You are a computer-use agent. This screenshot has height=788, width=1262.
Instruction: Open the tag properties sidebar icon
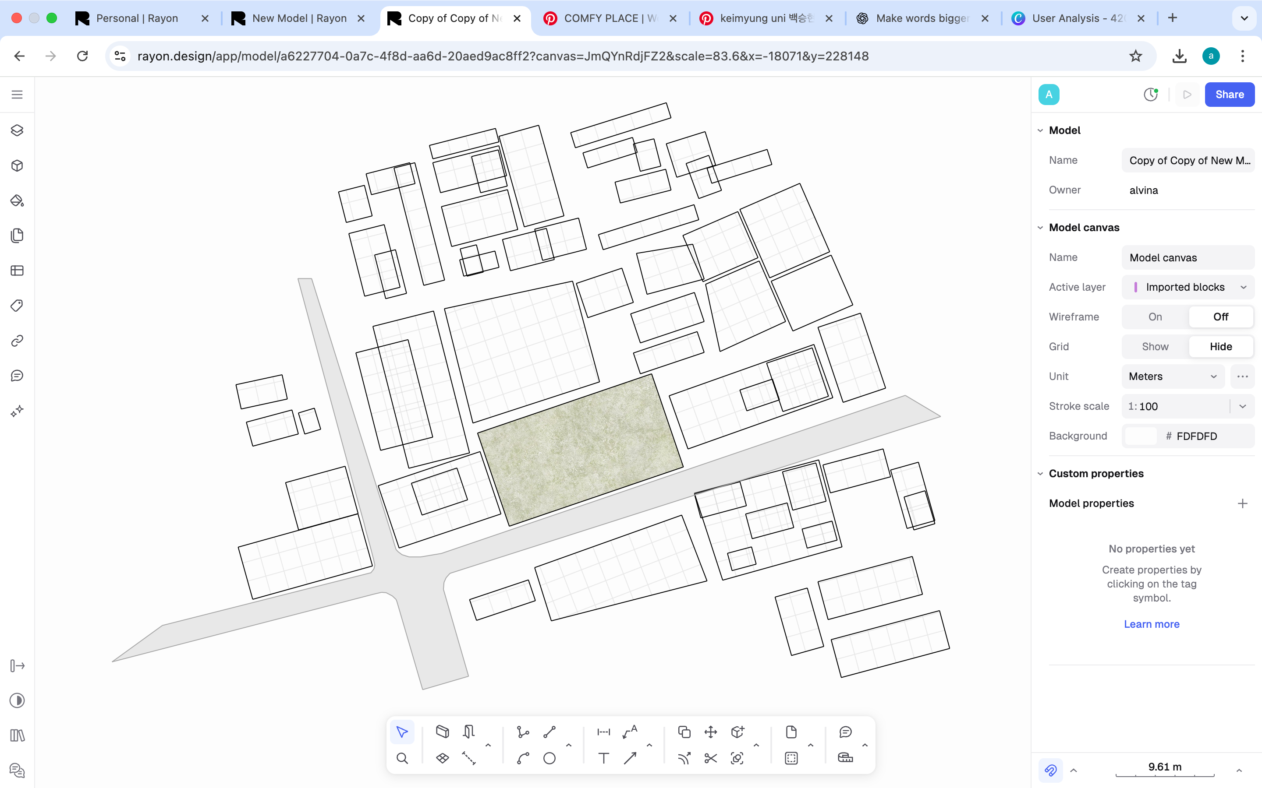coord(17,306)
